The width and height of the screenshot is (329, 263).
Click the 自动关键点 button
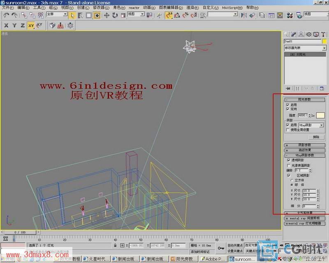point(235,245)
